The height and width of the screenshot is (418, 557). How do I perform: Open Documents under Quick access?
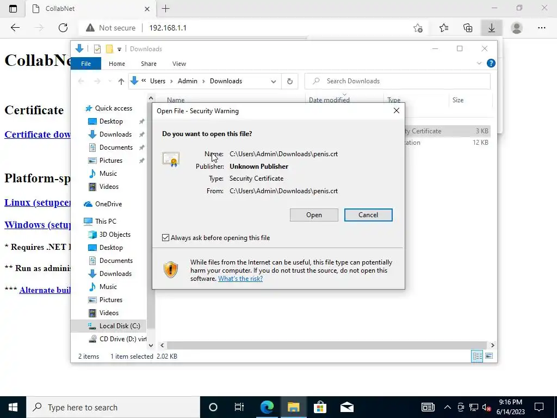(x=116, y=147)
